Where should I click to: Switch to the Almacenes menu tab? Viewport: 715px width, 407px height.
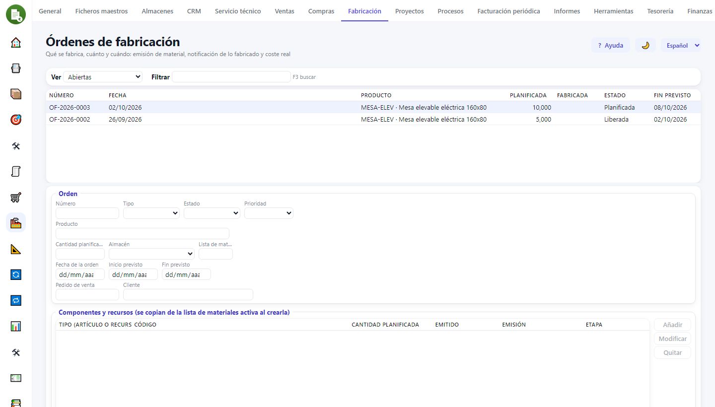tap(157, 11)
